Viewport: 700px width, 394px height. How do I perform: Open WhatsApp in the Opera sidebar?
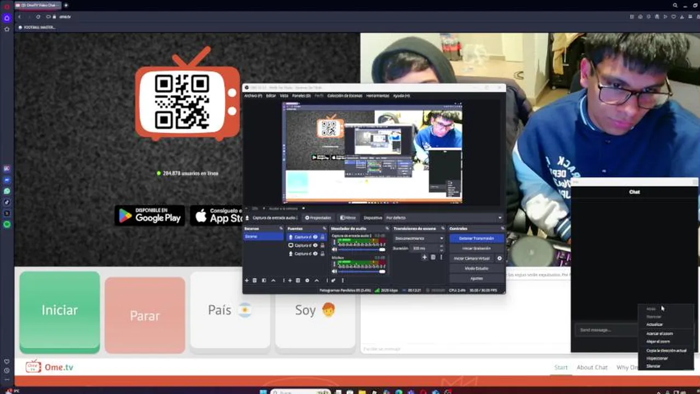(x=7, y=191)
